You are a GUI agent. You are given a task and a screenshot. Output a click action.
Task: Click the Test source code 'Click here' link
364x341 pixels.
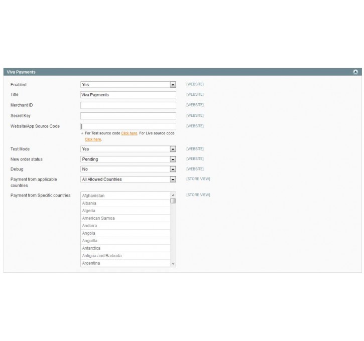(x=129, y=133)
